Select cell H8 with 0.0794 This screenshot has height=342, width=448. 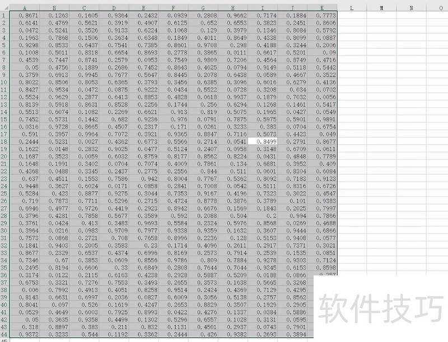click(x=232, y=67)
